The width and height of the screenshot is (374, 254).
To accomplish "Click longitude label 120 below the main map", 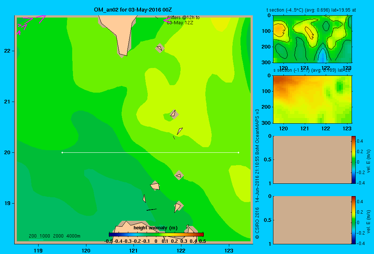I will click(86, 250).
